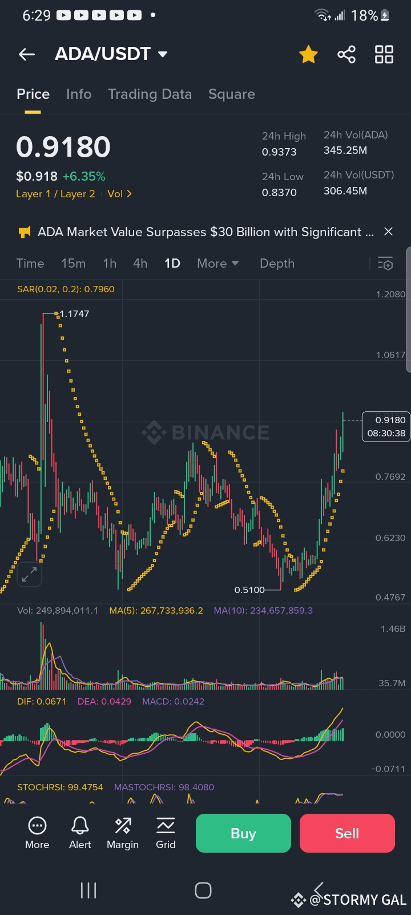The height and width of the screenshot is (915, 411).
Task: Toggle the favorite star for ADA/USDT
Action: (x=308, y=54)
